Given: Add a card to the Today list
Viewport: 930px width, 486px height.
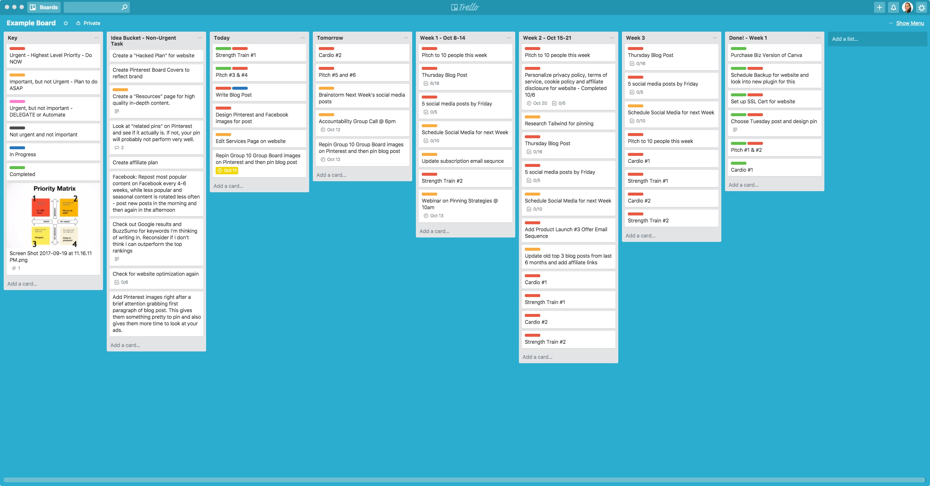Looking at the screenshot, I should coord(229,186).
